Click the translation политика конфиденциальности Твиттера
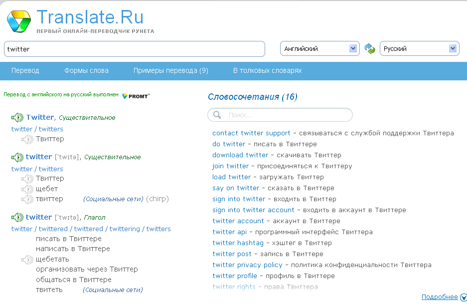467x307 pixels. click(x=361, y=265)
